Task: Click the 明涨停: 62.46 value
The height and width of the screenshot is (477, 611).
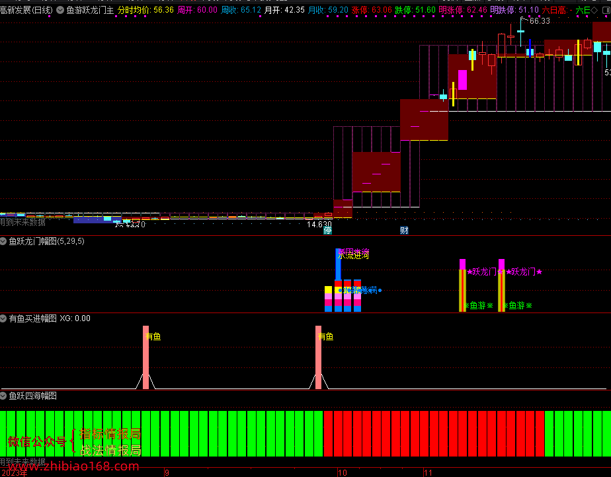Action: pos(463,10)
